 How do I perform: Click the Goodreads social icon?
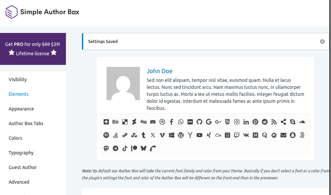tap(227, 135)
